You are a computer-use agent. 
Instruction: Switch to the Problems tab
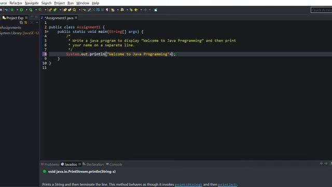coord(50,164)
